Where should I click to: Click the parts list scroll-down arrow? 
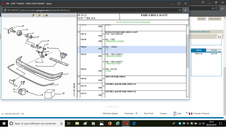pos(188,96)
